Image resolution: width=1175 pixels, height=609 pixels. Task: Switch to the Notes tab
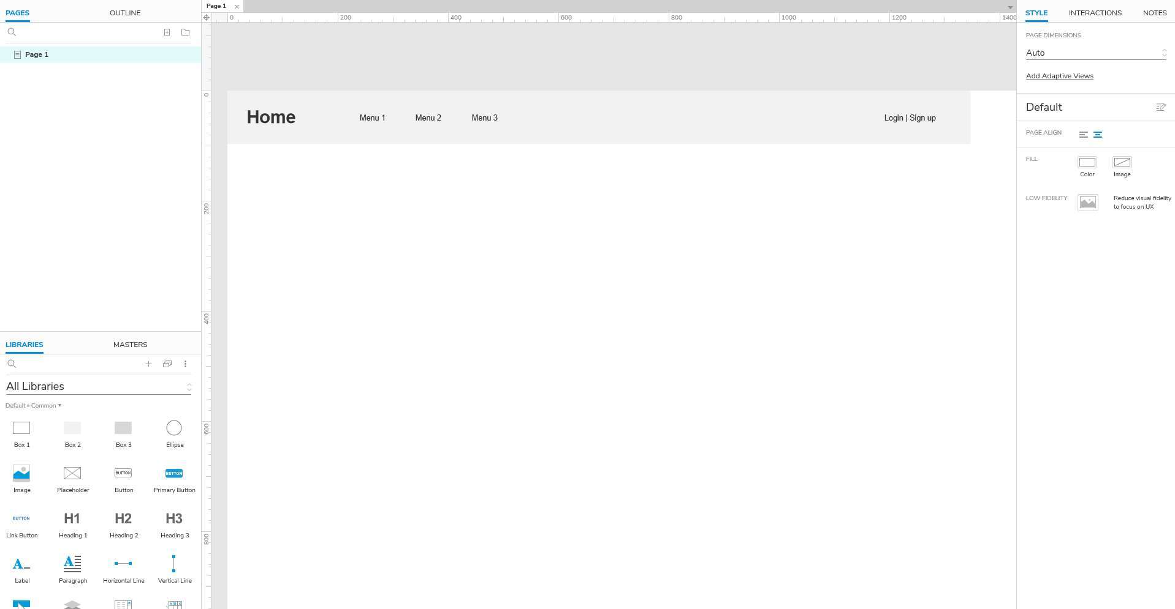1154,13
